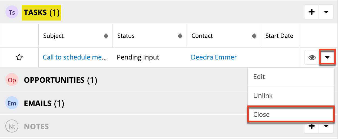
Task: Click the Notes Nt module icon
Action: (12, 126)
